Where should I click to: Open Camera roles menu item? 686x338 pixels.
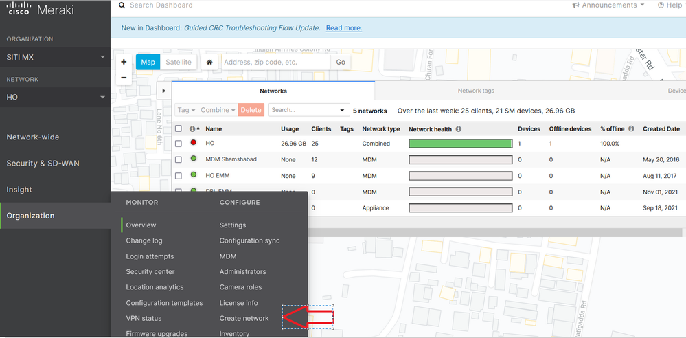[240, 287]
